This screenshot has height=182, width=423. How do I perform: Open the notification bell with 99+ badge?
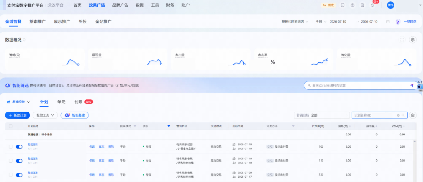pyautogui.click(x=372, y=5)
